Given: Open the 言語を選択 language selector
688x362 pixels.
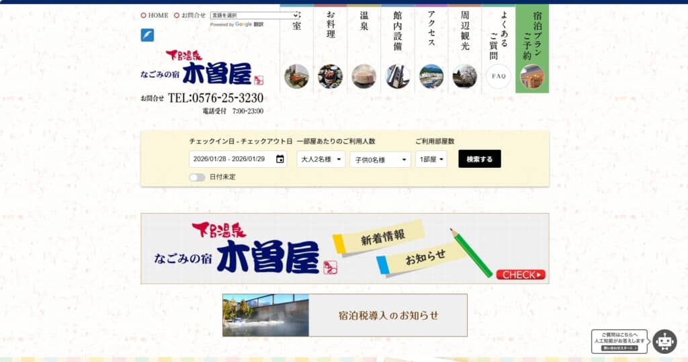Looking at the screenshot, I should click(255, 15).
